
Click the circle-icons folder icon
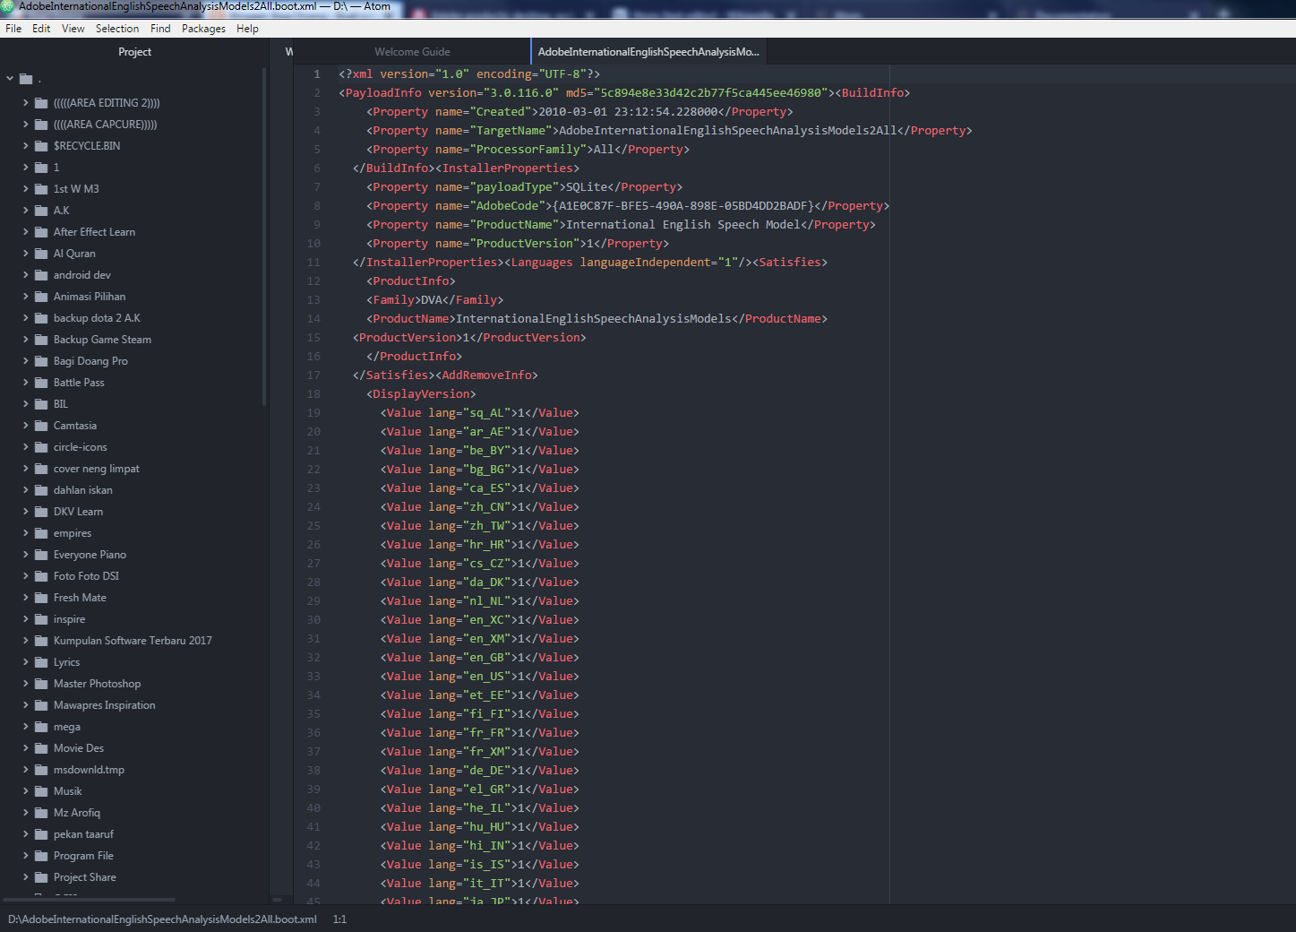point(41,447)
